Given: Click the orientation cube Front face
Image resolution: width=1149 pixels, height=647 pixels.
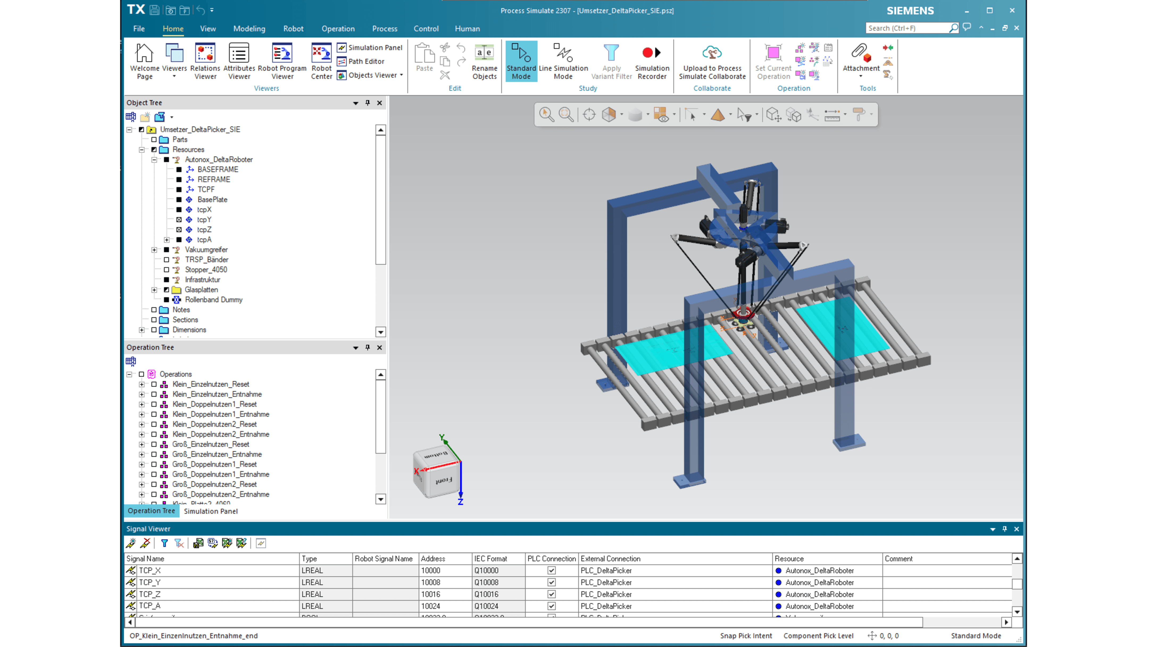Looking at the screenshot, I should [443, 481].
